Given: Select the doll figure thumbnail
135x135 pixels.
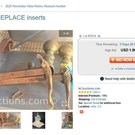Looking at the screenshot, I should [39, 120].
